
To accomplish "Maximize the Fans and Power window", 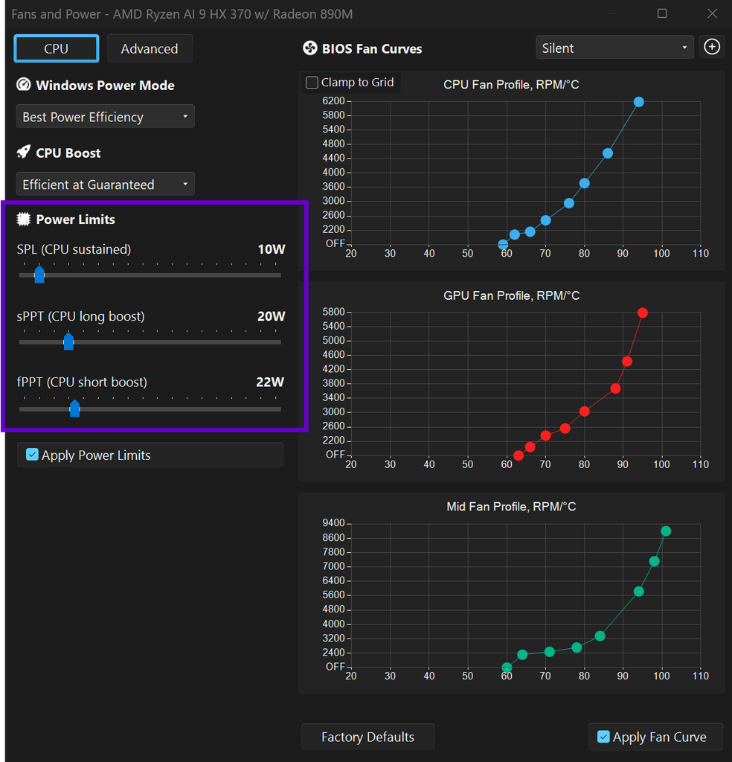I will (x=662, y=13).
